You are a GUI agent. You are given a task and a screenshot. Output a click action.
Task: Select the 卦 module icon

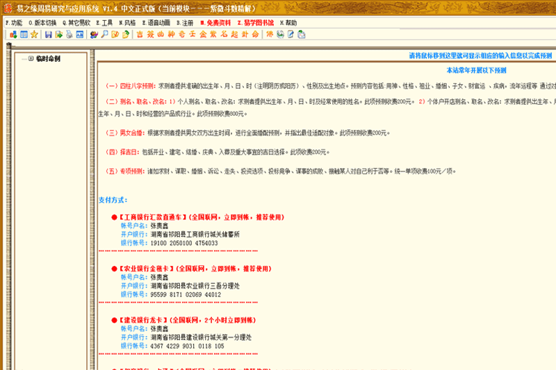(x=245, y=34)
